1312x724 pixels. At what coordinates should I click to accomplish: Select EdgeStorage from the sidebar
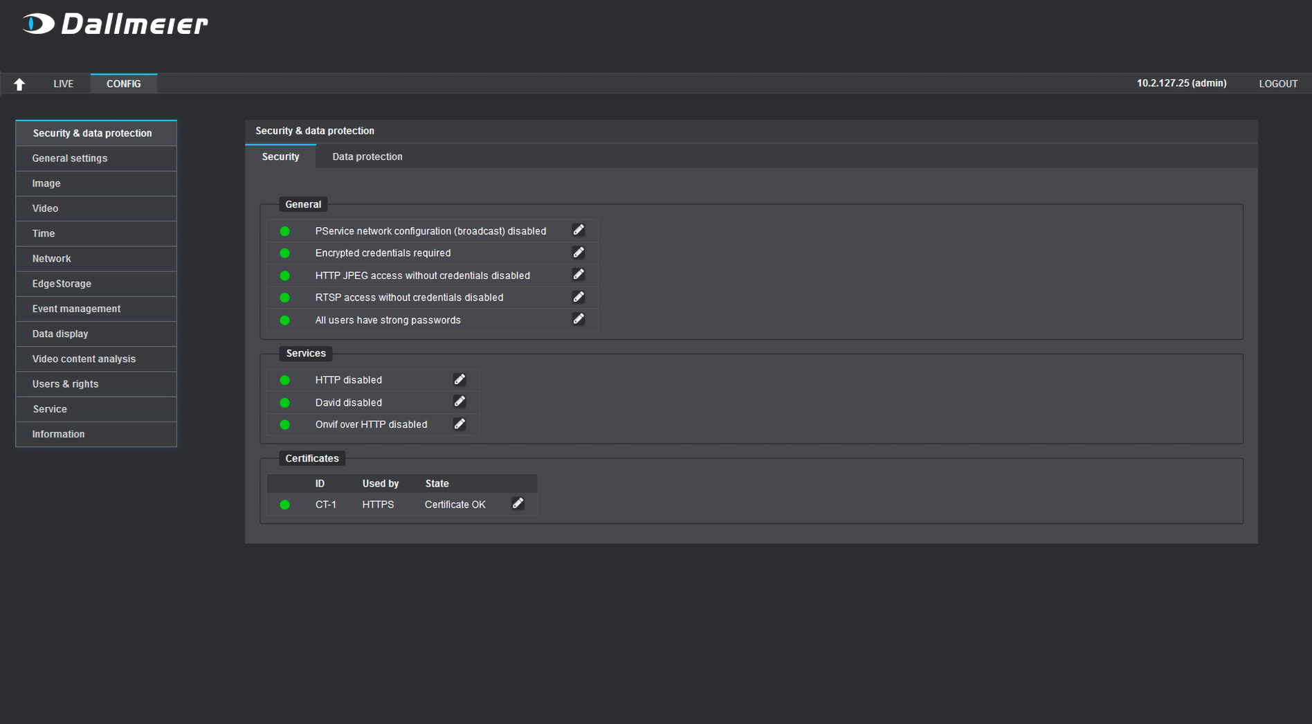[x=62, y=283]
